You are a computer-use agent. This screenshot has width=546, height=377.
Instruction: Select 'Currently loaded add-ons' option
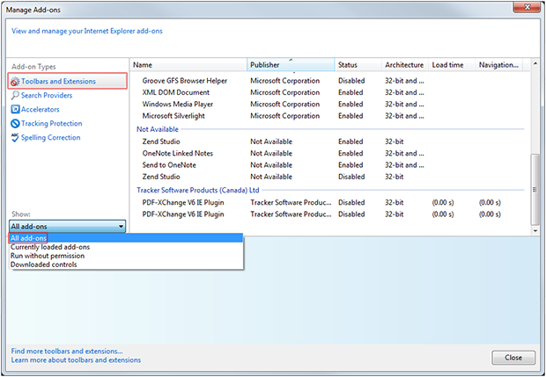pyautogui.click(x=53, y=247)
